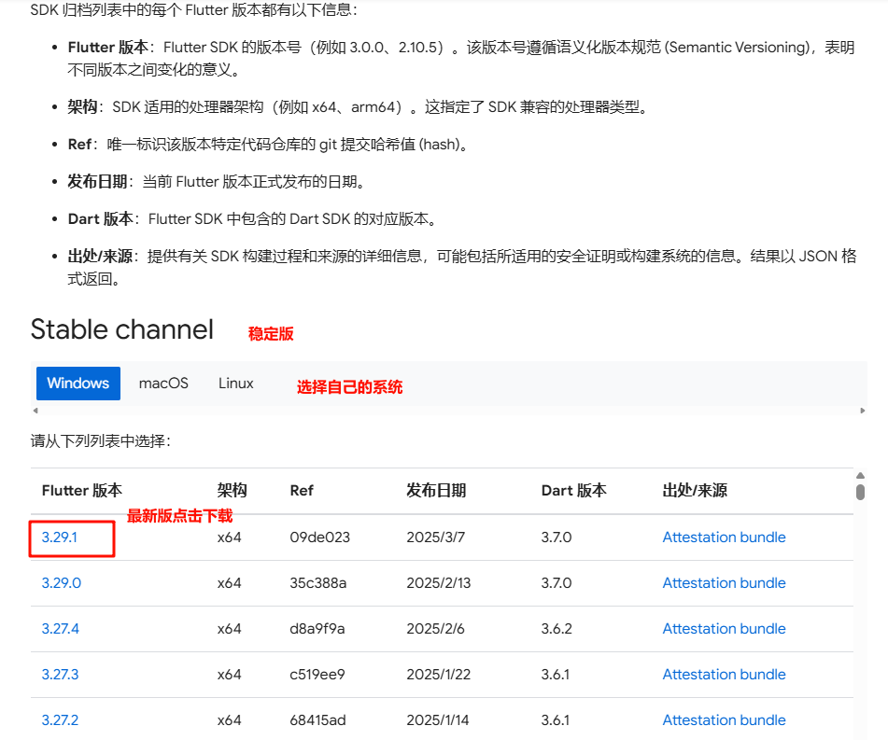The width and height of the screenshot is (888, 740).
Task: Download Flutter version 3.29.0
Action: click(60, 582)
